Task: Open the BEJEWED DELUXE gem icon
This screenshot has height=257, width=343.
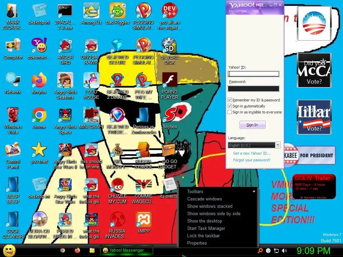Action: pos(118,51)
